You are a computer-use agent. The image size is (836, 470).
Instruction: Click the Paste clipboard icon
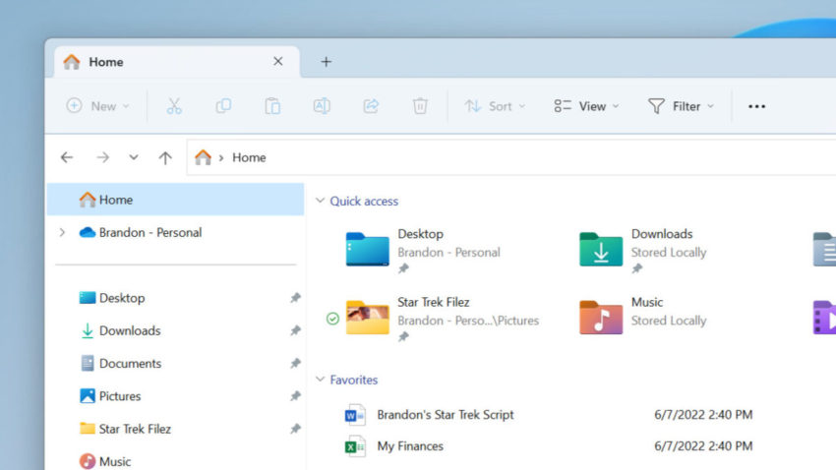pyautogui.click(x=272, y=106)
